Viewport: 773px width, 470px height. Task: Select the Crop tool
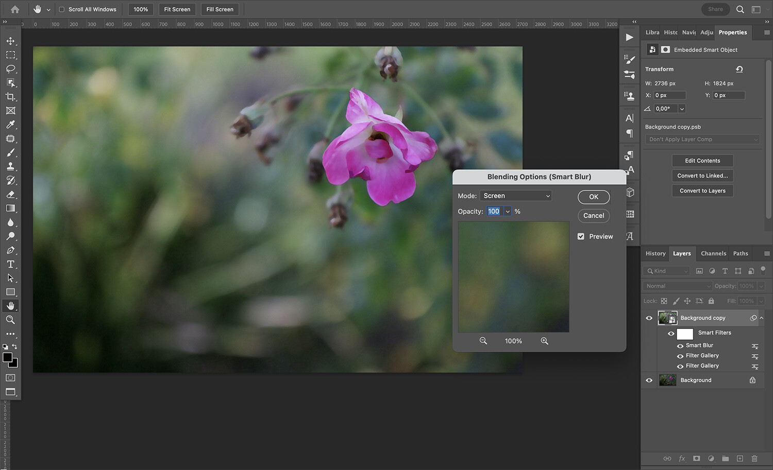coord(10,96)
